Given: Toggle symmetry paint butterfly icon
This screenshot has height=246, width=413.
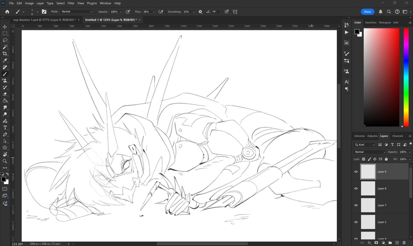Looking at the screenshot, I should (x=235, y=12).
